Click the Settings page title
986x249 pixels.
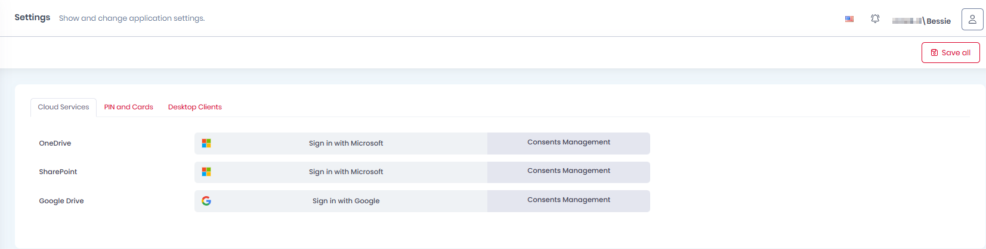(32, 17)
